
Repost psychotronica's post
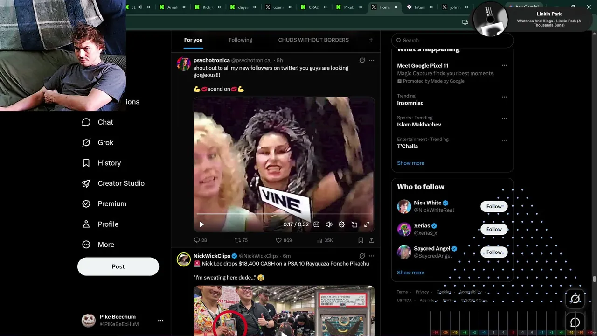[241, 240]
